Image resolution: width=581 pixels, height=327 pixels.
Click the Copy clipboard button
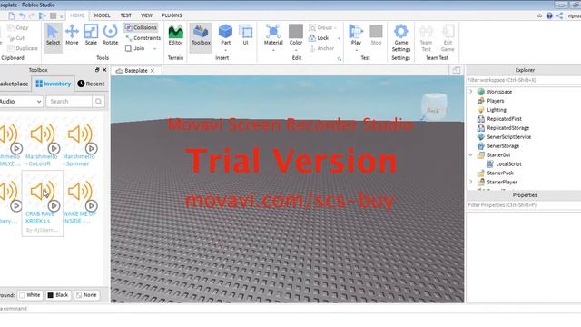coord(18,27)
